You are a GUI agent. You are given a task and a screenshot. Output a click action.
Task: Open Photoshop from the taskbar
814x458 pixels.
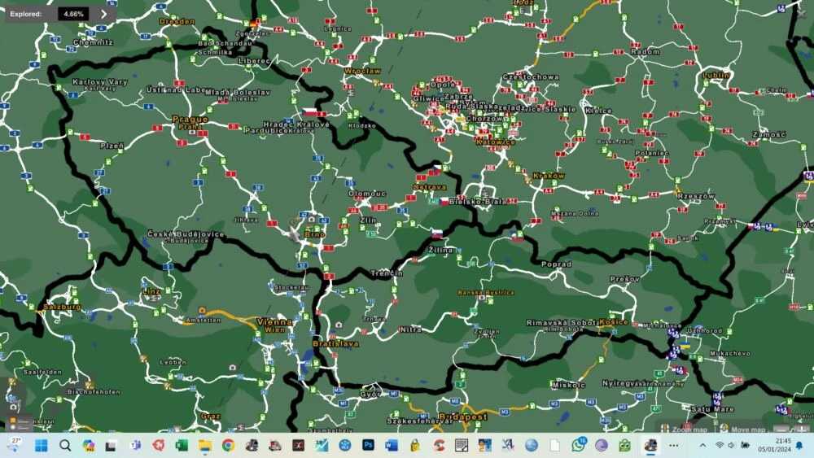pos(368,445)
